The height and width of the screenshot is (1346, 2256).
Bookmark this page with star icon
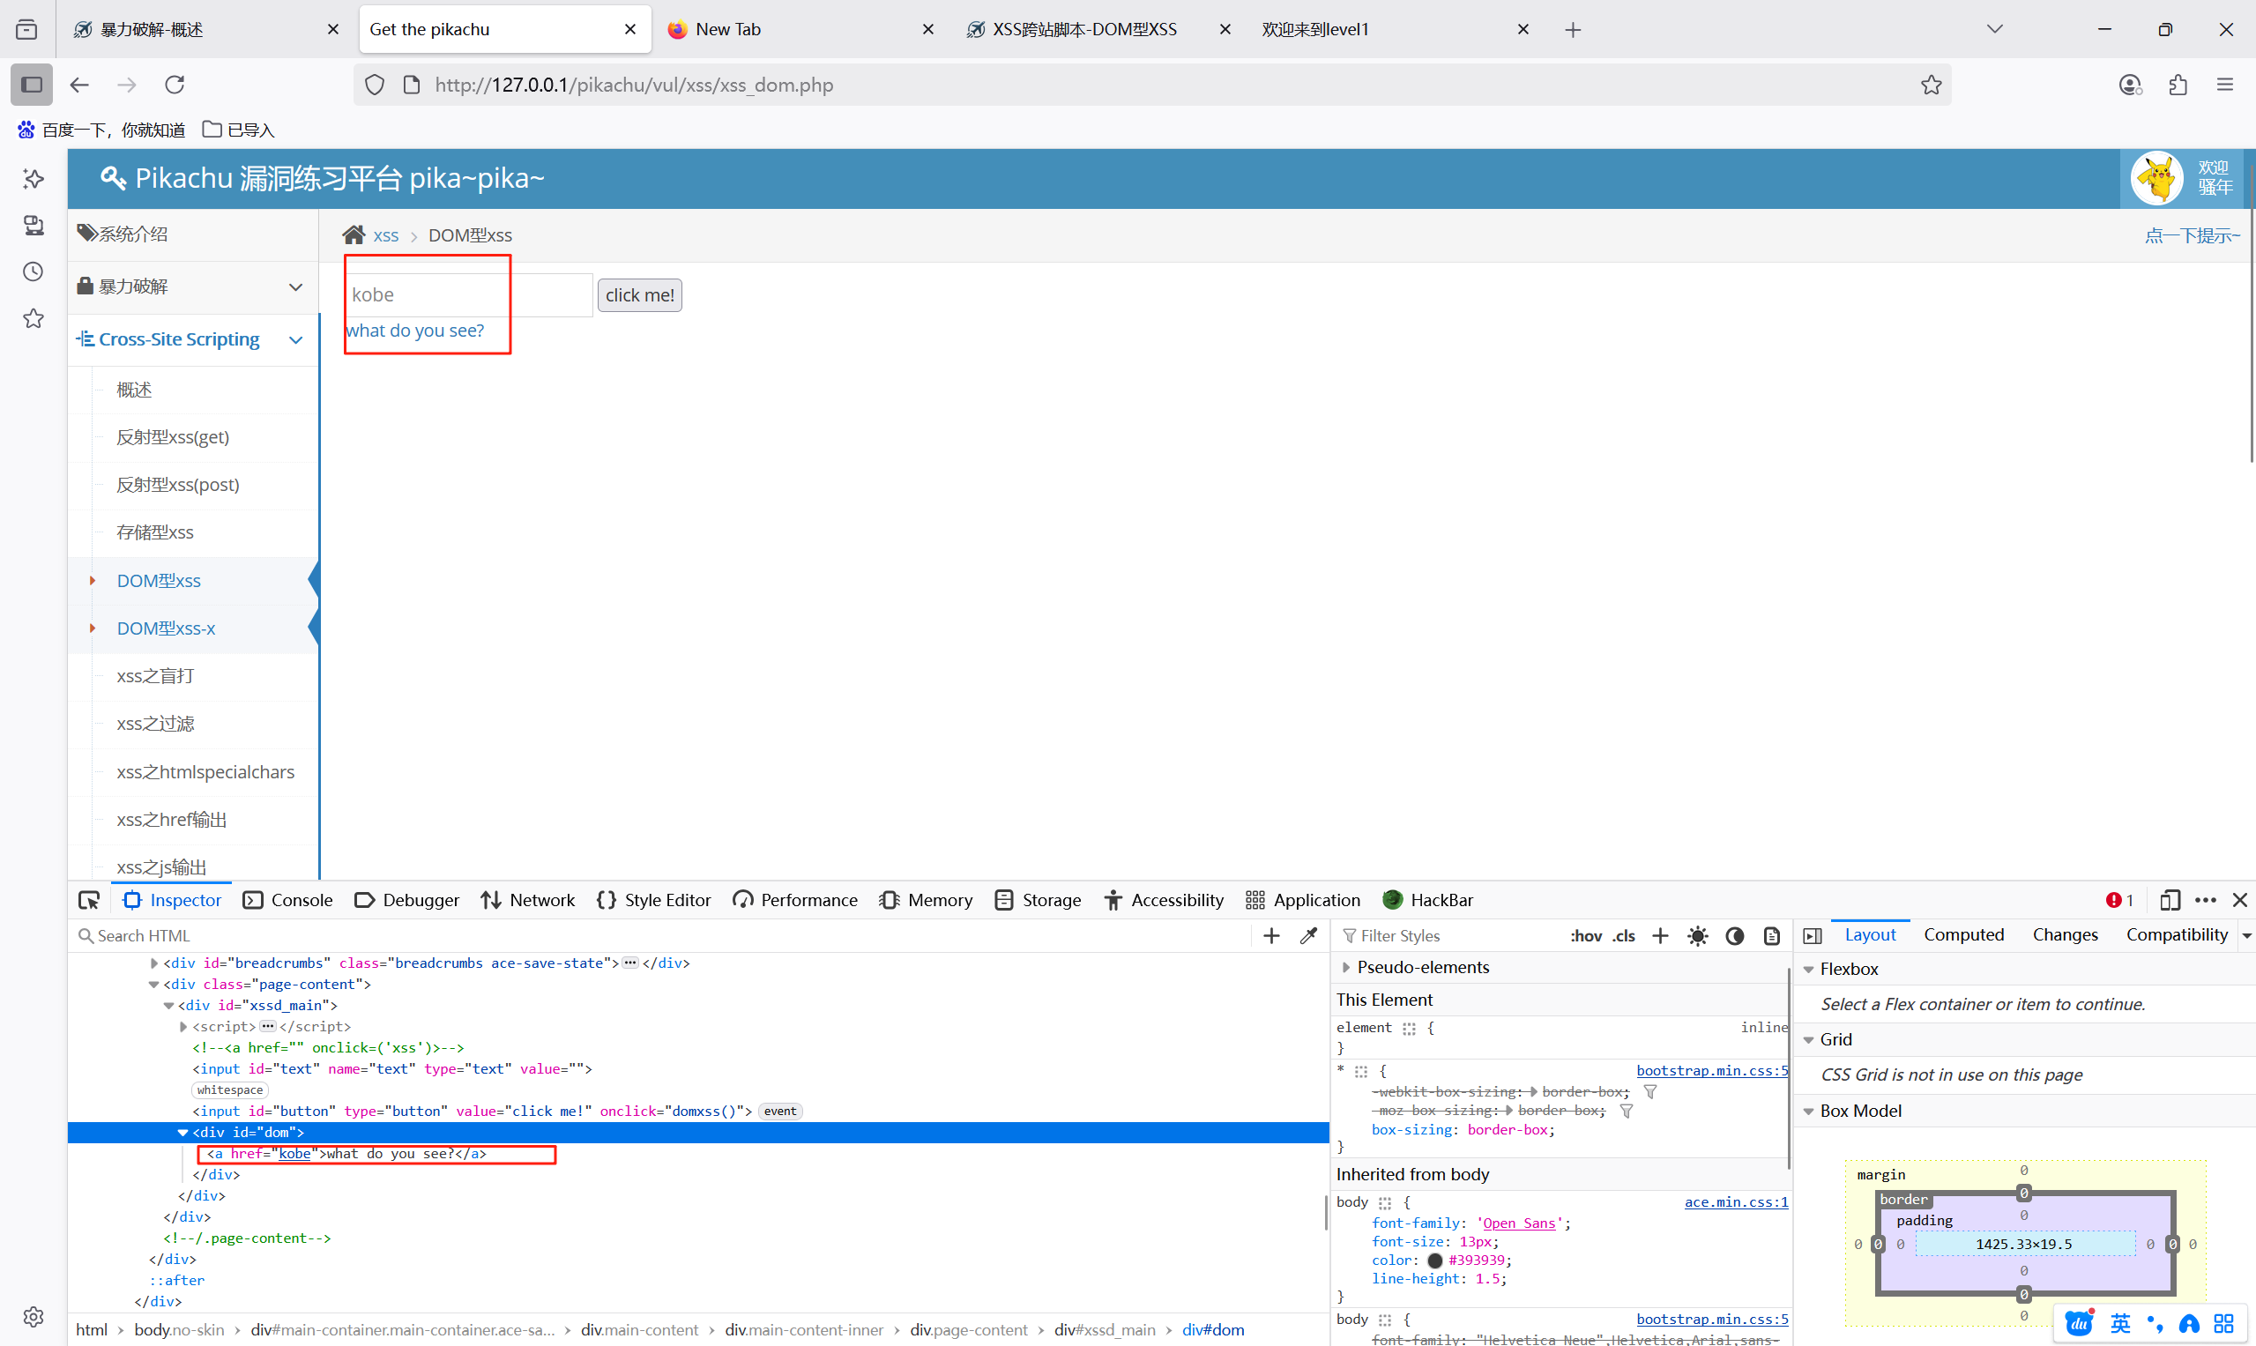[x=1932, y=85]
